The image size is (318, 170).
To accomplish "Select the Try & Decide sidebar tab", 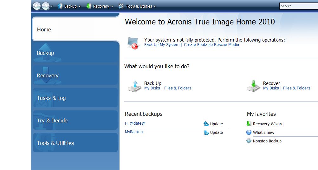I will pos(75,120).
